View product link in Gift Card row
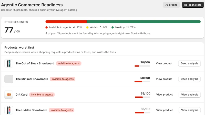The width and height of the screenshot is (205, 115). point(164,95)
